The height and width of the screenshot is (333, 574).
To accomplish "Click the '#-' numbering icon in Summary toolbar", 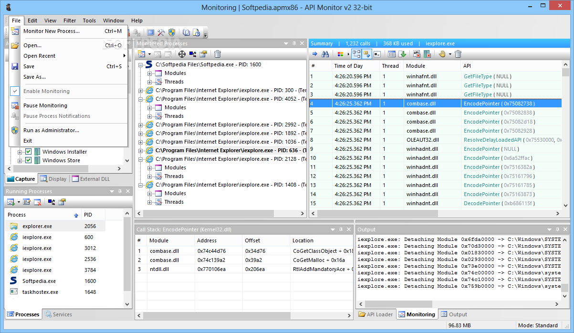I will coord(377,54).
